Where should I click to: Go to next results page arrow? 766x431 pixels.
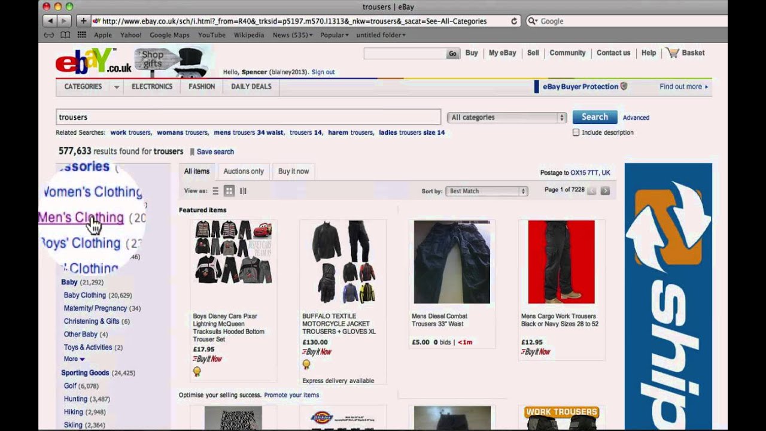click(x=605, y=191)
